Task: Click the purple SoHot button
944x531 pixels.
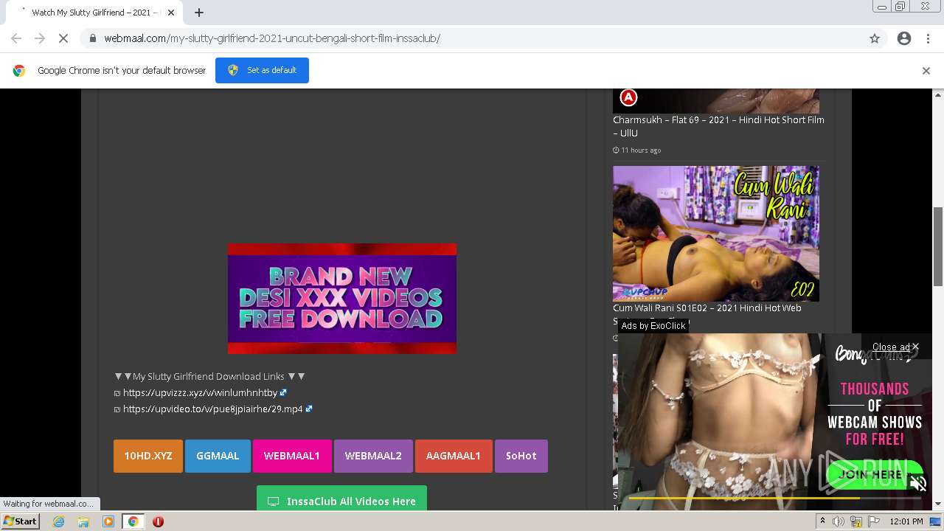Action: click(521, 456)
